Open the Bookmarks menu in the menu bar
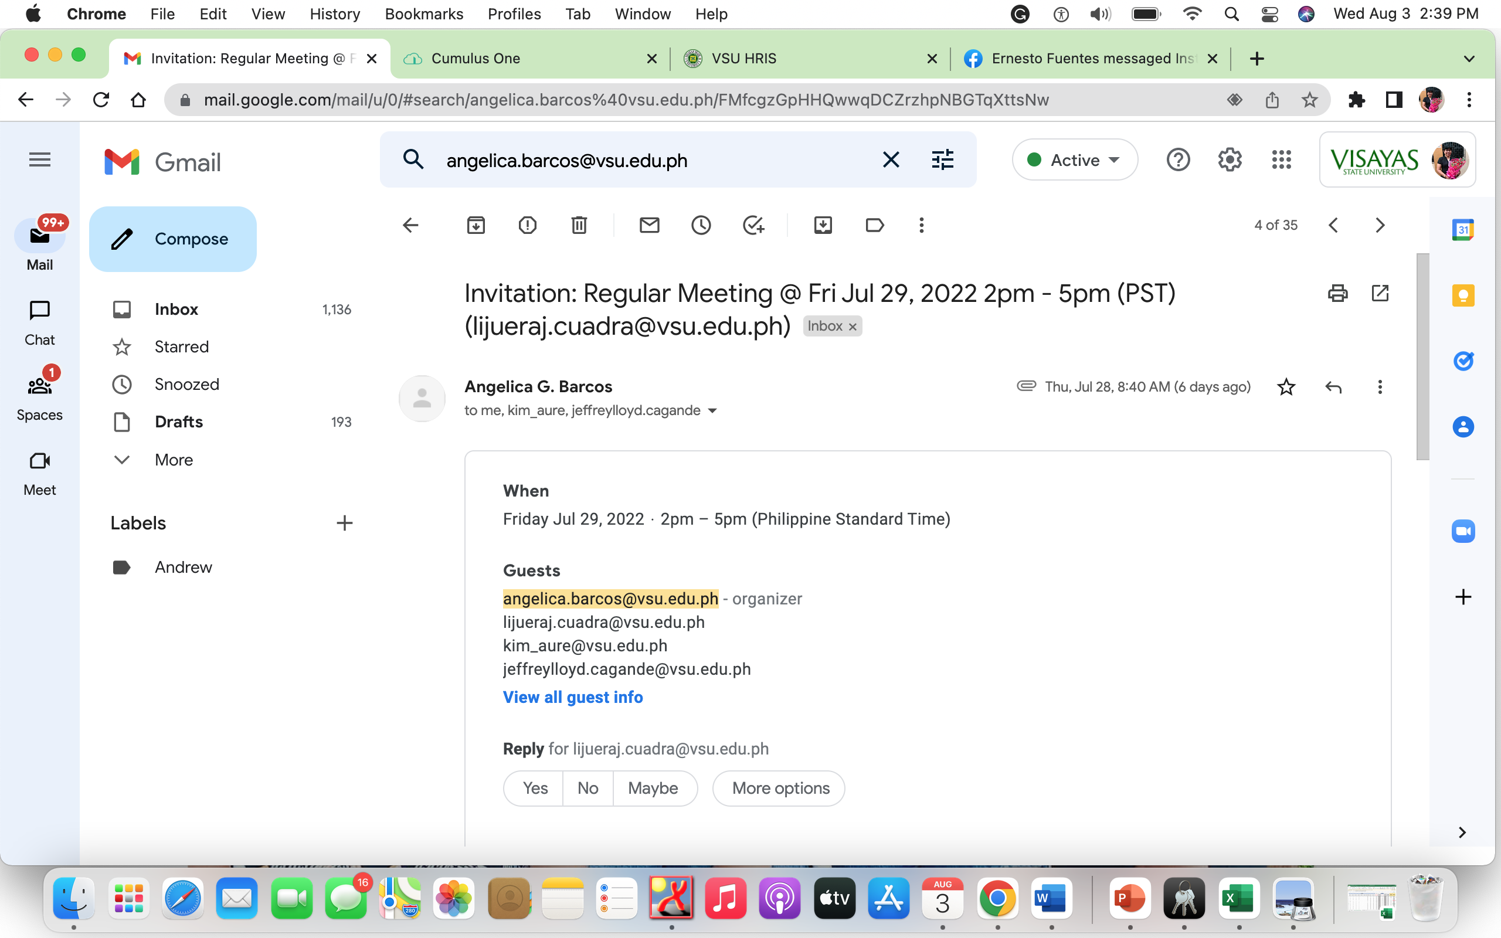Screen dimensions: 1501x938 [x=424, y=13]
